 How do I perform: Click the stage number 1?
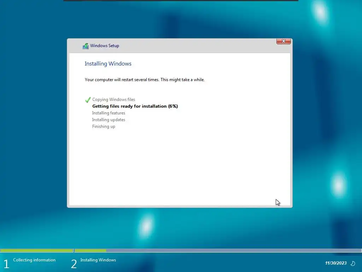[x=6, y=264]
